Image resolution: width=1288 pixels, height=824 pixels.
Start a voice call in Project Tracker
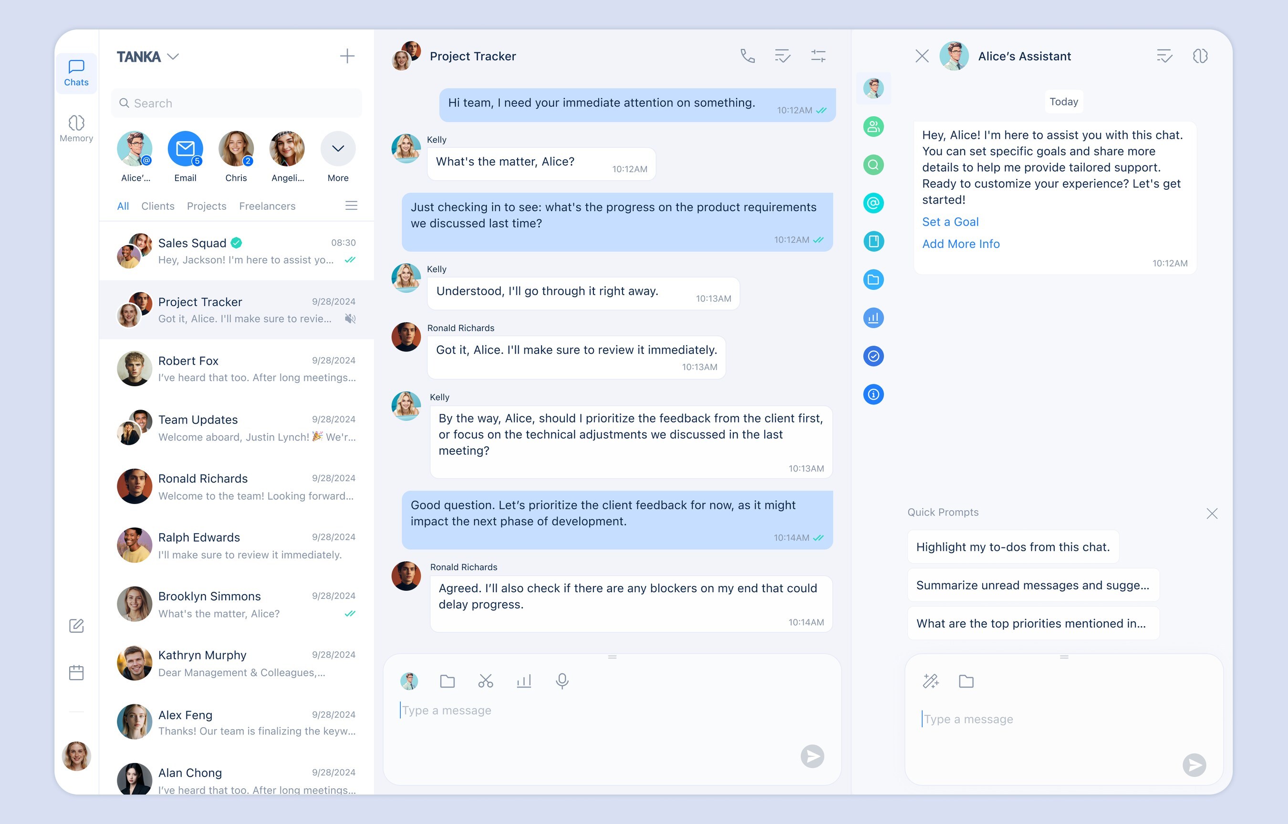pyautogui.click(x=748, y=56)
